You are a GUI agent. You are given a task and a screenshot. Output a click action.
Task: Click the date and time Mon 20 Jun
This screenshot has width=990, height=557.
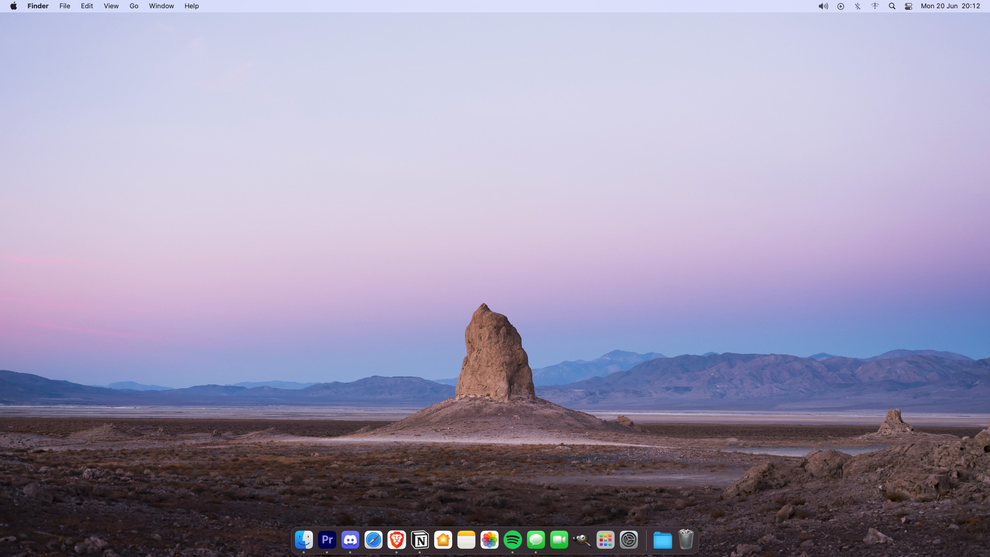(950, 6)
